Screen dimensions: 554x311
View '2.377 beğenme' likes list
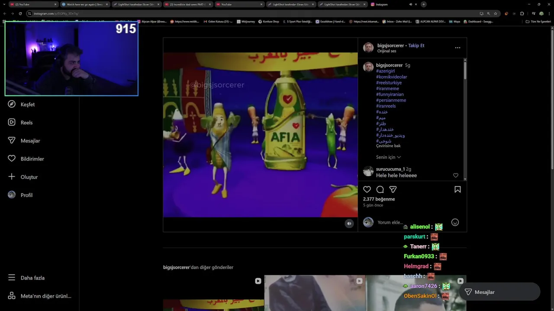379,199
